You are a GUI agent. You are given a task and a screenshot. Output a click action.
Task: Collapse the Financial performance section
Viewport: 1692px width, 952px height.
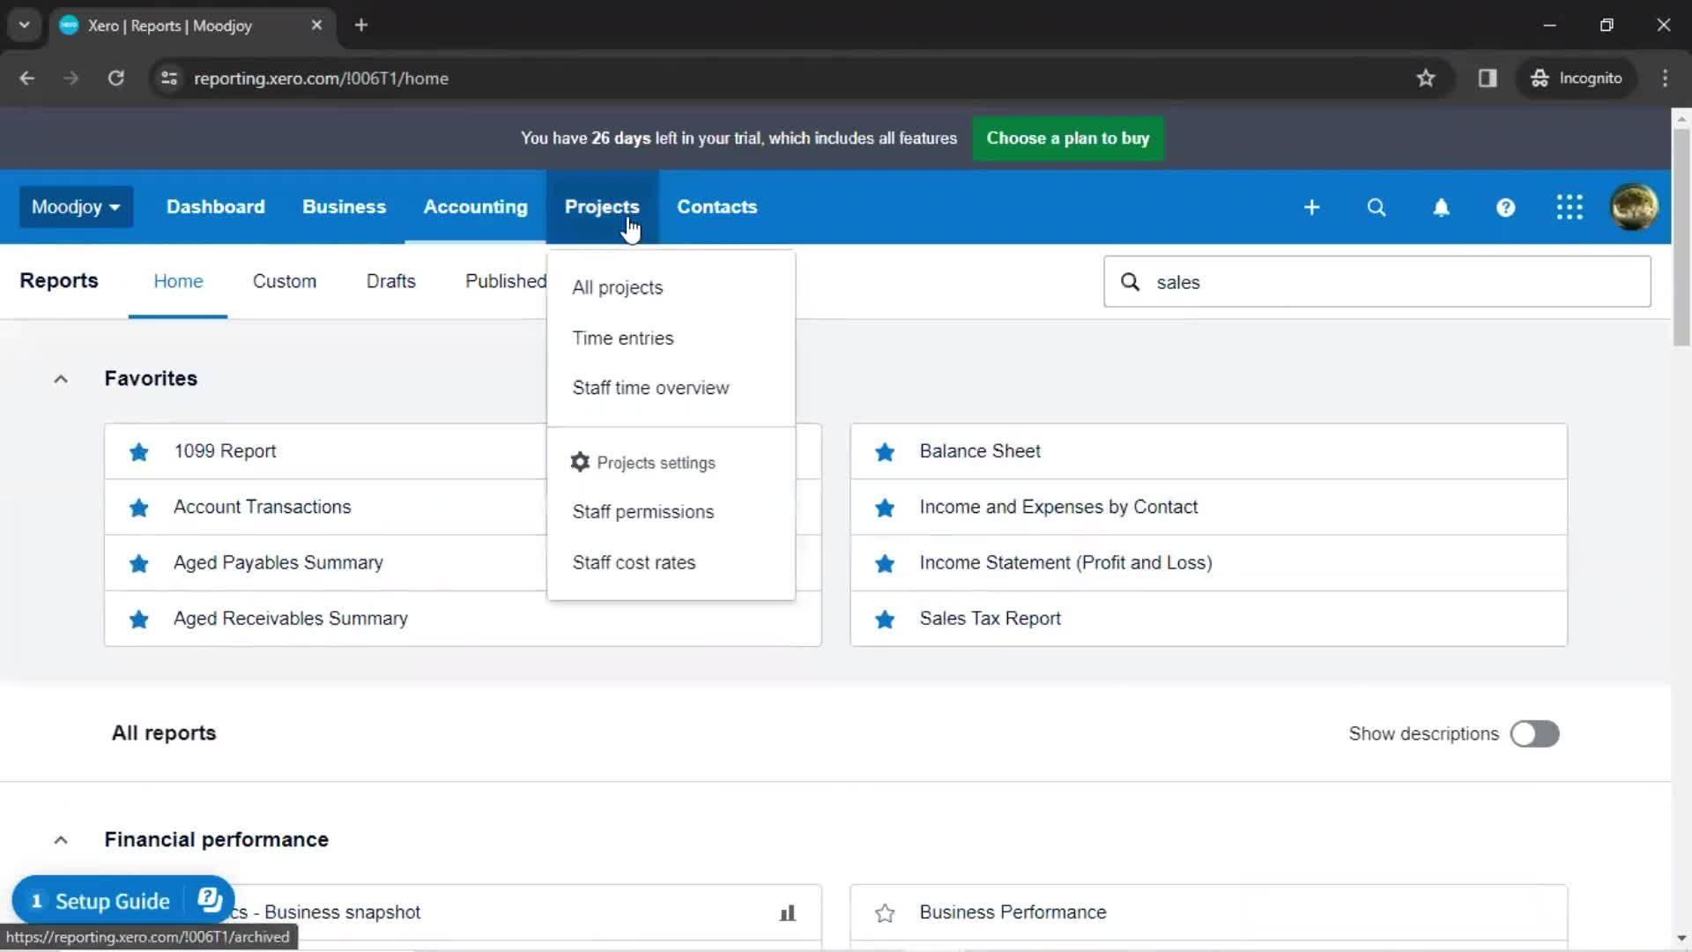click(x=60, y=840)
